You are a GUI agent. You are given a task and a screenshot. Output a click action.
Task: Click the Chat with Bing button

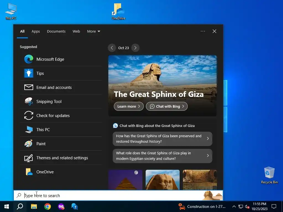tap(167, 106)
